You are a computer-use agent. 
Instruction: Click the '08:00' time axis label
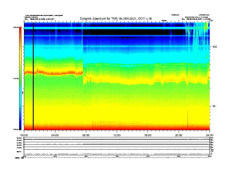[x=86, y=135]
